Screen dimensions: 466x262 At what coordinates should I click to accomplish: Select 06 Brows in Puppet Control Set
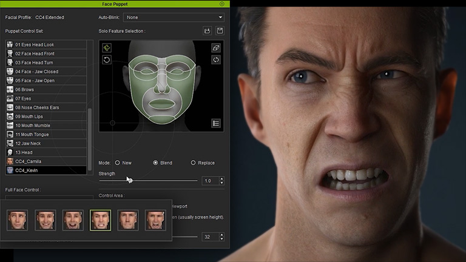25,89
